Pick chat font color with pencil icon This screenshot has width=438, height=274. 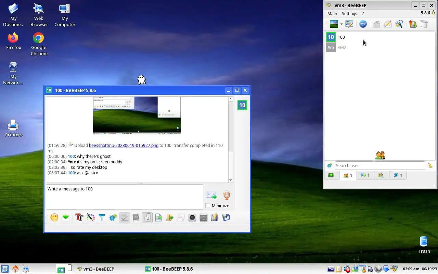[91, 217]
